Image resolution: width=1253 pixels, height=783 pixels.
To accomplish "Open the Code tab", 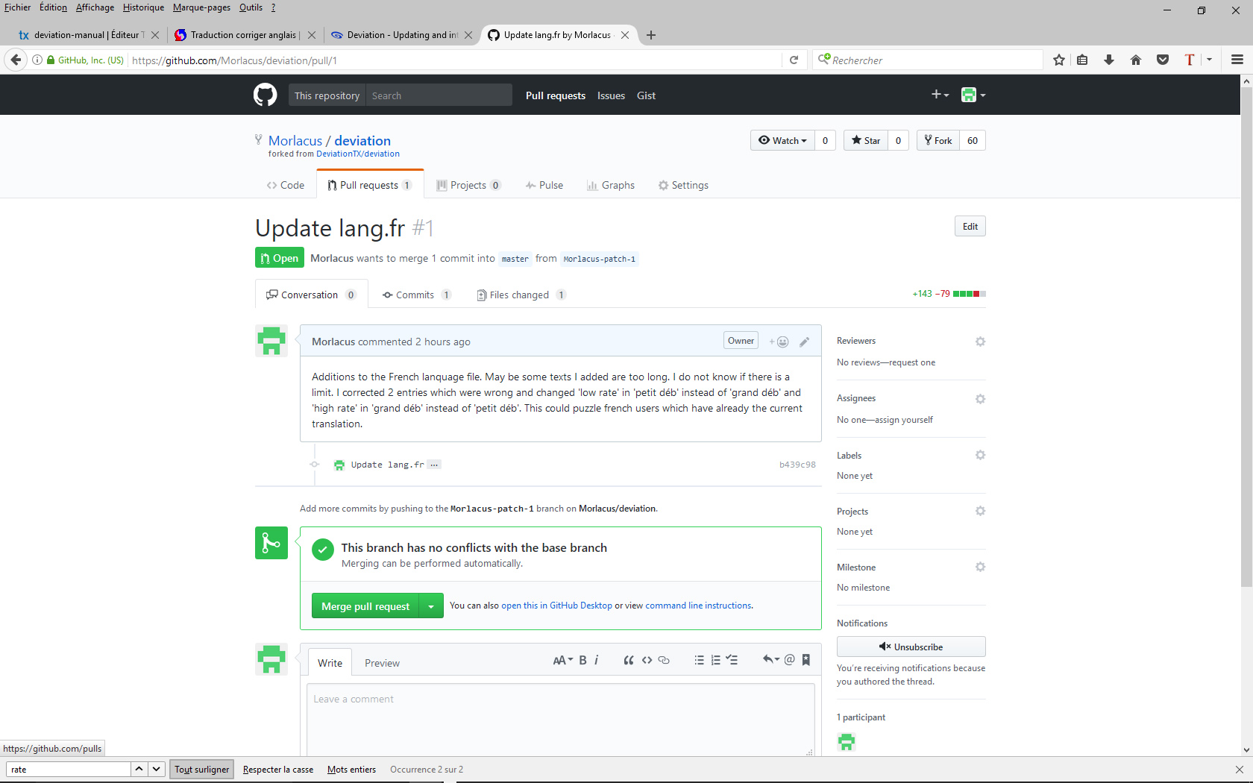I will click(286, 185).
